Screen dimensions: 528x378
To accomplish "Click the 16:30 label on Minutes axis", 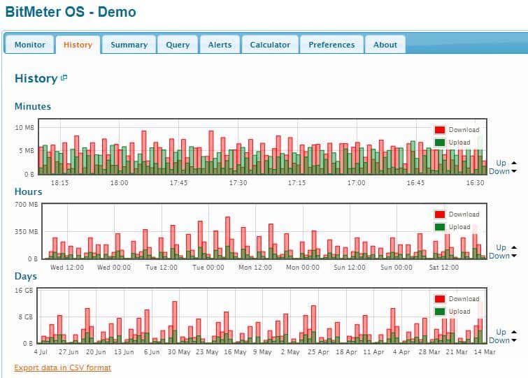I will 475,183.
